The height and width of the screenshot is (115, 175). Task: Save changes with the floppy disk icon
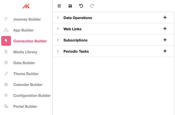pos(70,6)
